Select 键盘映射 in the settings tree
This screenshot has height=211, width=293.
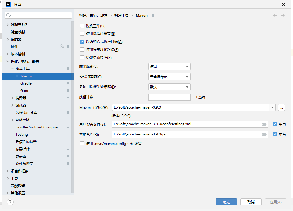pyautogui.click(x=18, y=32)
